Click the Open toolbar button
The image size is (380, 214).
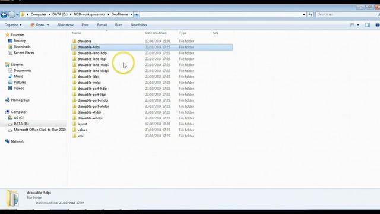tap(37, 25)
